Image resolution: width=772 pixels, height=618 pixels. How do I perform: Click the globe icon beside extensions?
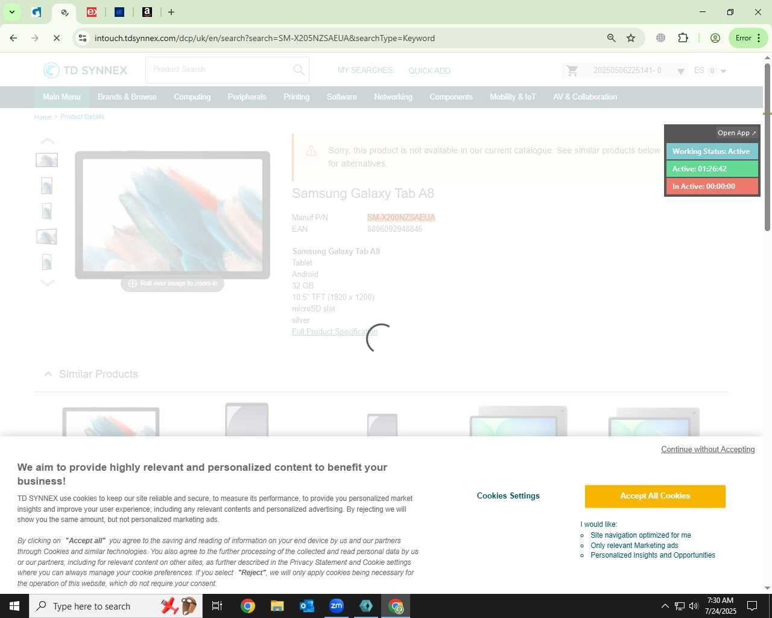(661, 38)
